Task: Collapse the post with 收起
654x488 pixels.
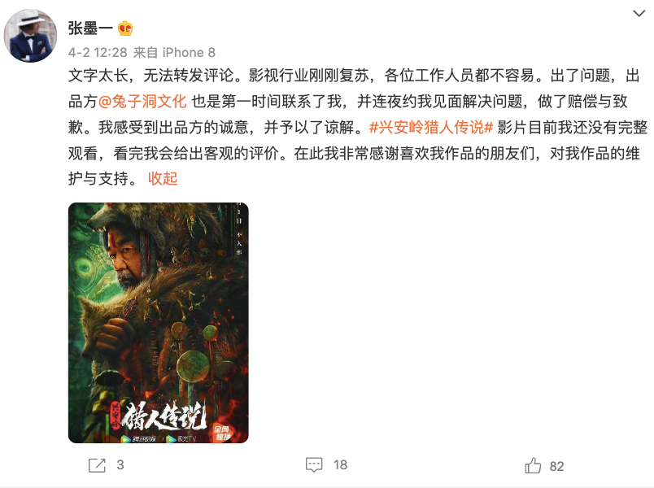Action: point(163,178)
